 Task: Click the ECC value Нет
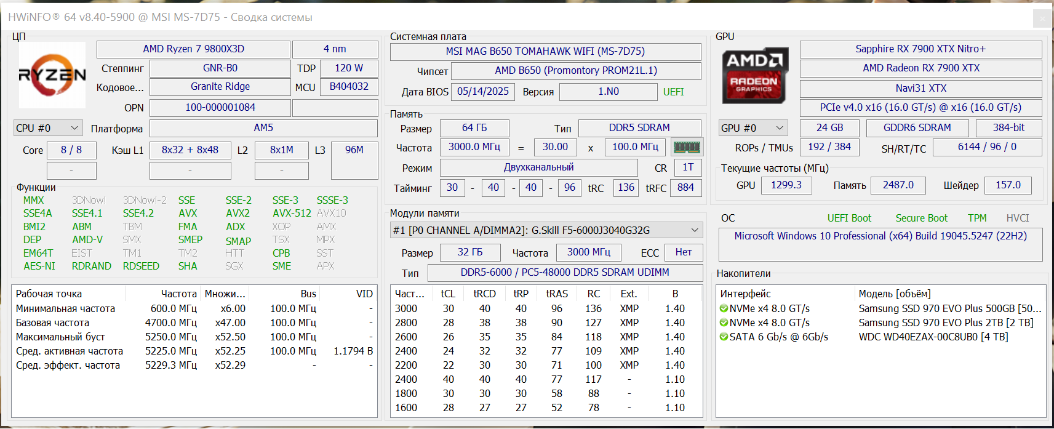684,252
